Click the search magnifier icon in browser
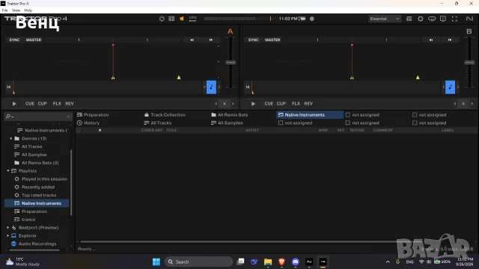 pos(8,117)
